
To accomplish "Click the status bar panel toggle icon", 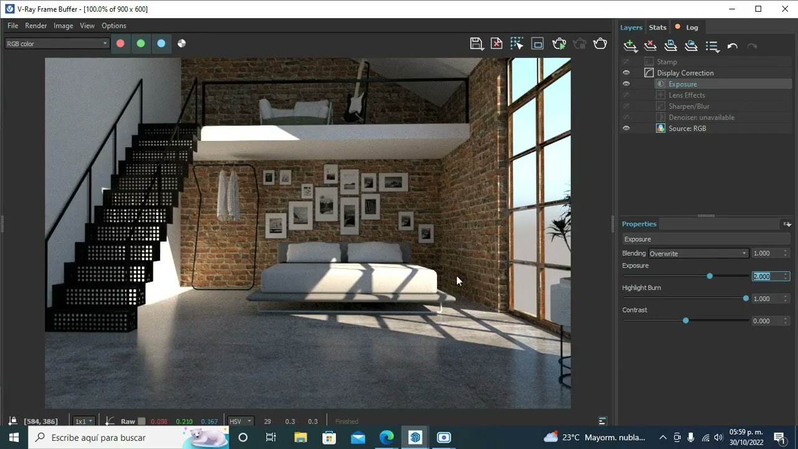I will [602, 422].
